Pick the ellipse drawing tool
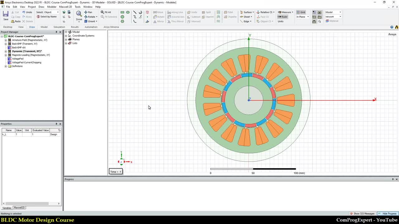 (x=128, y=12)
